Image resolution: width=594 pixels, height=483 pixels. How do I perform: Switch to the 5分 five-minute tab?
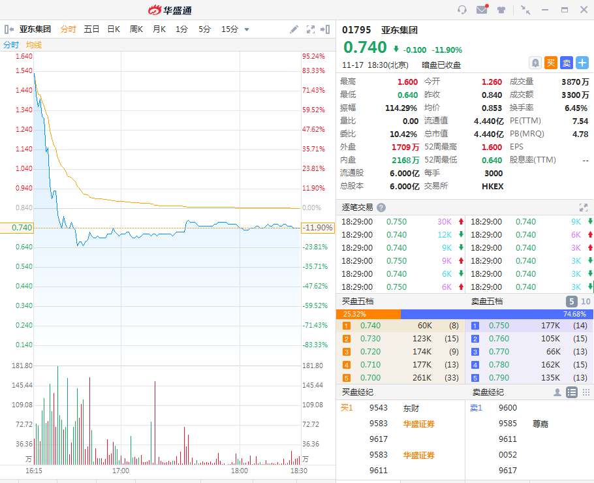pyautogui.click(x=204, y=29)
